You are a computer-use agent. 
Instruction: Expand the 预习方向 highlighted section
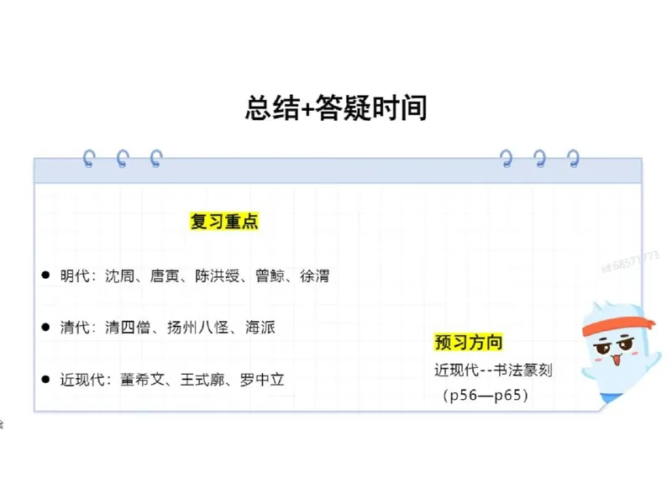470,341
